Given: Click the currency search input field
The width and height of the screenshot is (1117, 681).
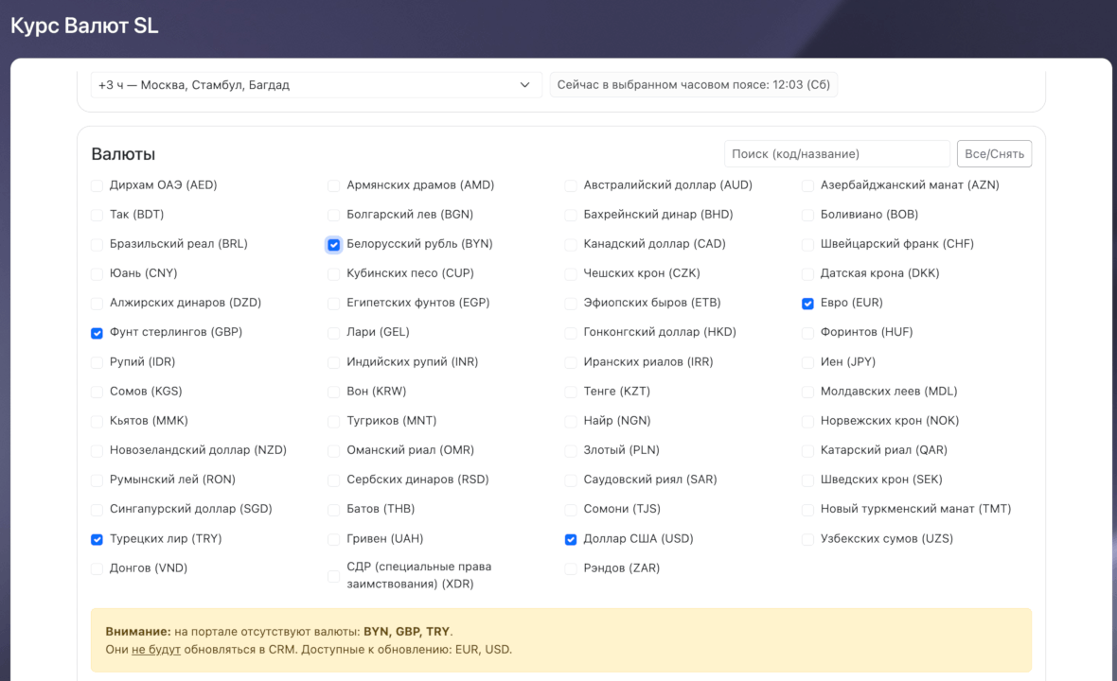Looking at the screenshot, I should click(x=837, y=154).
